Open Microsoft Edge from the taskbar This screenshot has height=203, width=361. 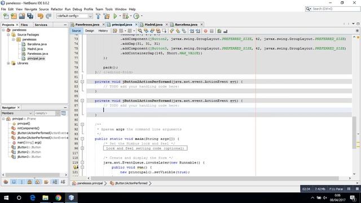point(33,198)
